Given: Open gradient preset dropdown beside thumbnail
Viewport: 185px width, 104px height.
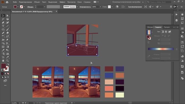Looking at the screenshot, I should [152, 32].
